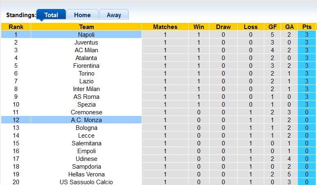Click AC Milan in the standings
Image resolution: width=317 pixels, height=185 pixels.
[86, 50]
